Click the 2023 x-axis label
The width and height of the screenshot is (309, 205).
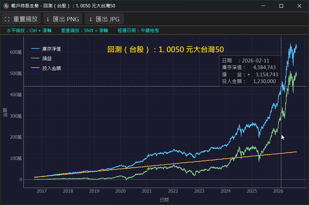tap(199, 191)
